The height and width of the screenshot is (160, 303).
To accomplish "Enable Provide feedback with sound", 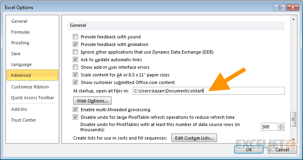I will 76,36.
